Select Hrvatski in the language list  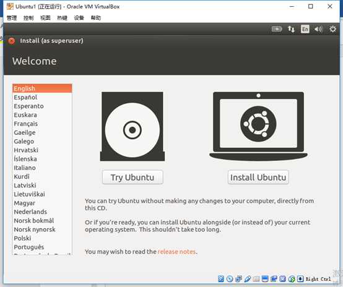click(x=42, y=150)
